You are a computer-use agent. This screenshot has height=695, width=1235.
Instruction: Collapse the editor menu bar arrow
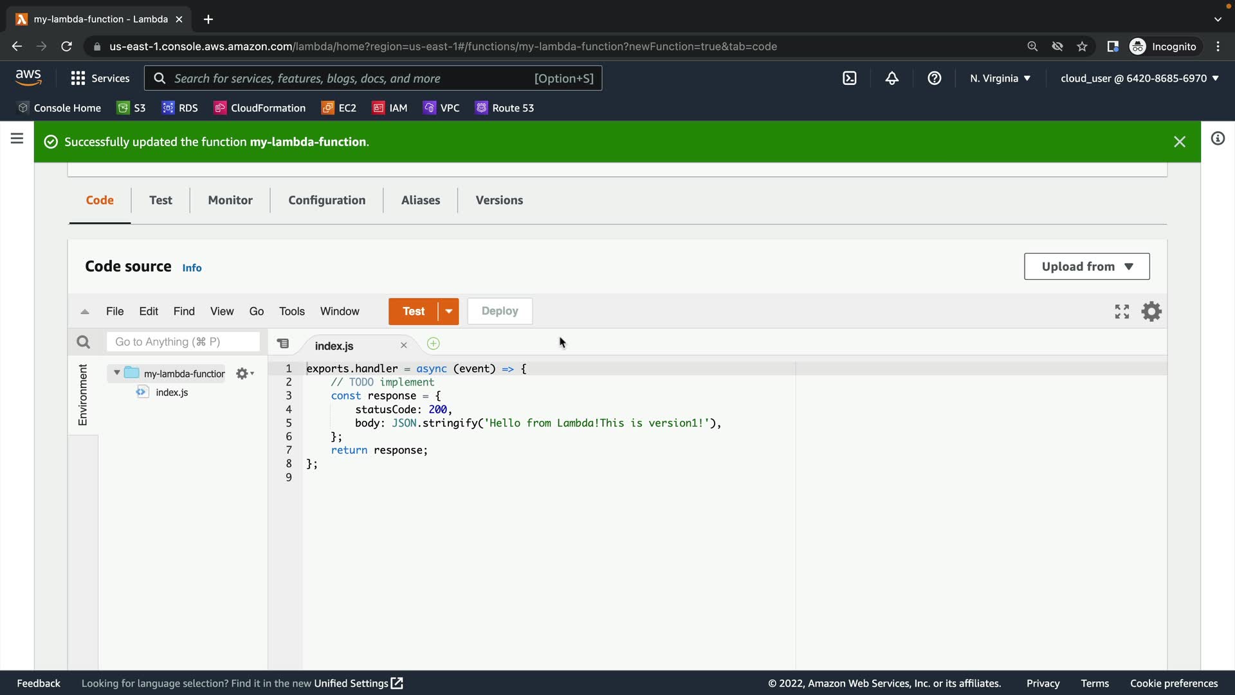(x=84, y=311)
